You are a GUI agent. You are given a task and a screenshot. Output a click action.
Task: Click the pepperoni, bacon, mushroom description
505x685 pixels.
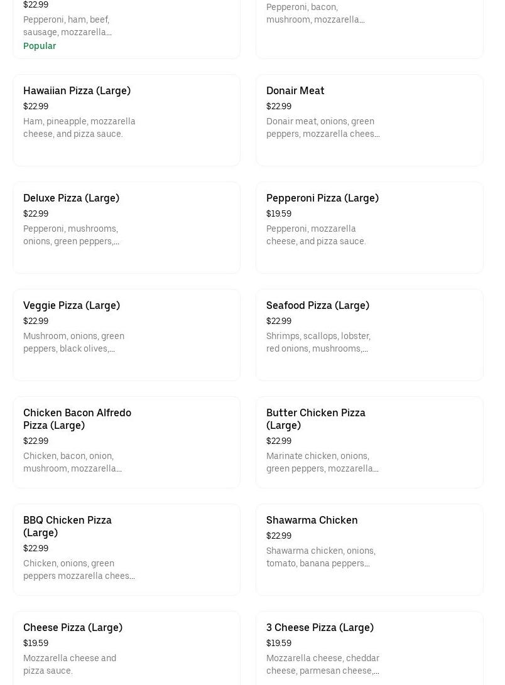(x=315, y=13)
